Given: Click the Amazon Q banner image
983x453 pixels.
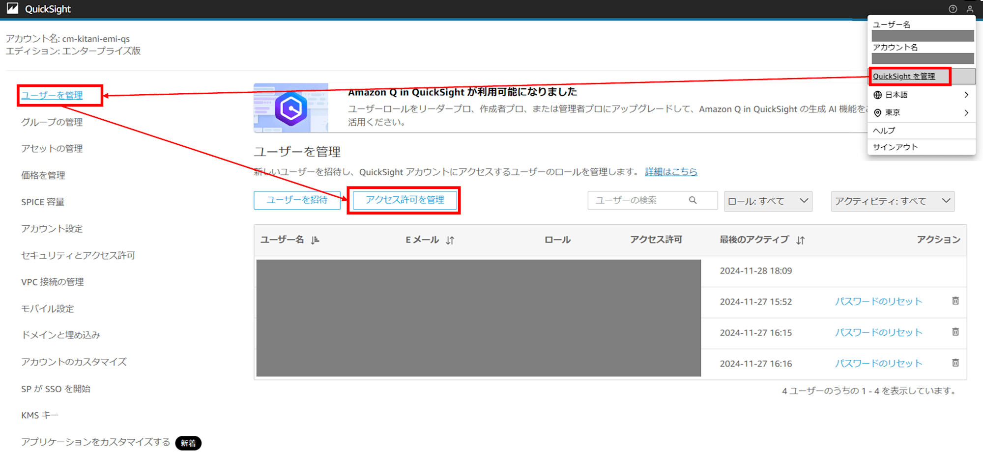Looking at the screenshot, I should pos(291,108).
